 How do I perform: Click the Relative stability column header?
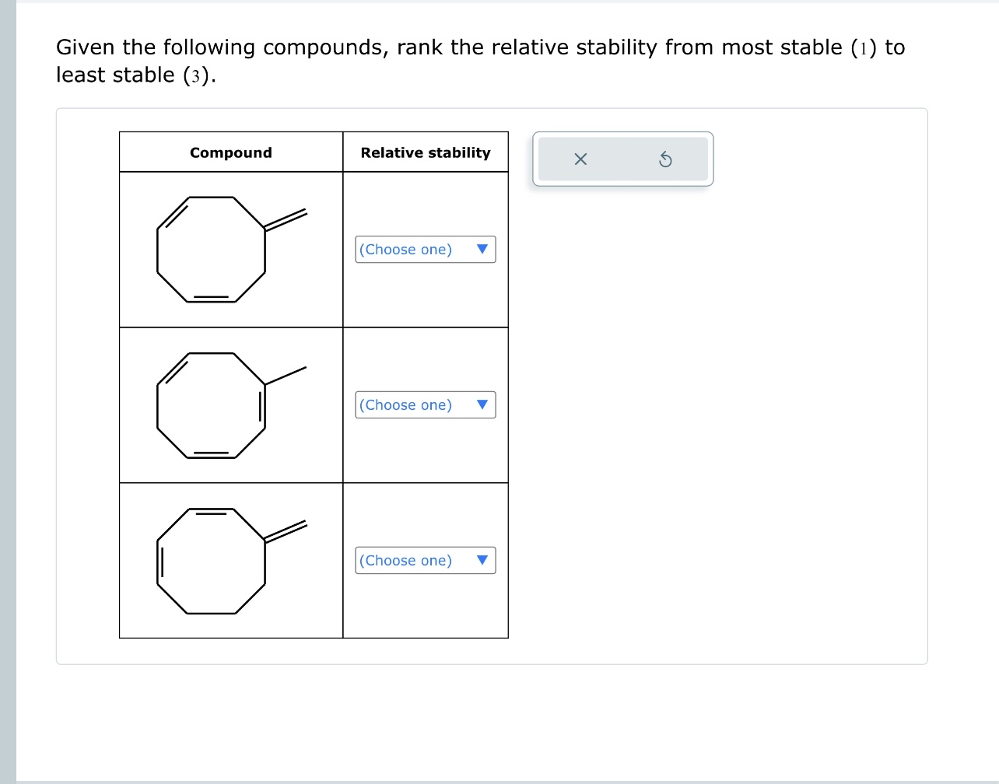pyautogui.click(x=425, y=152)
